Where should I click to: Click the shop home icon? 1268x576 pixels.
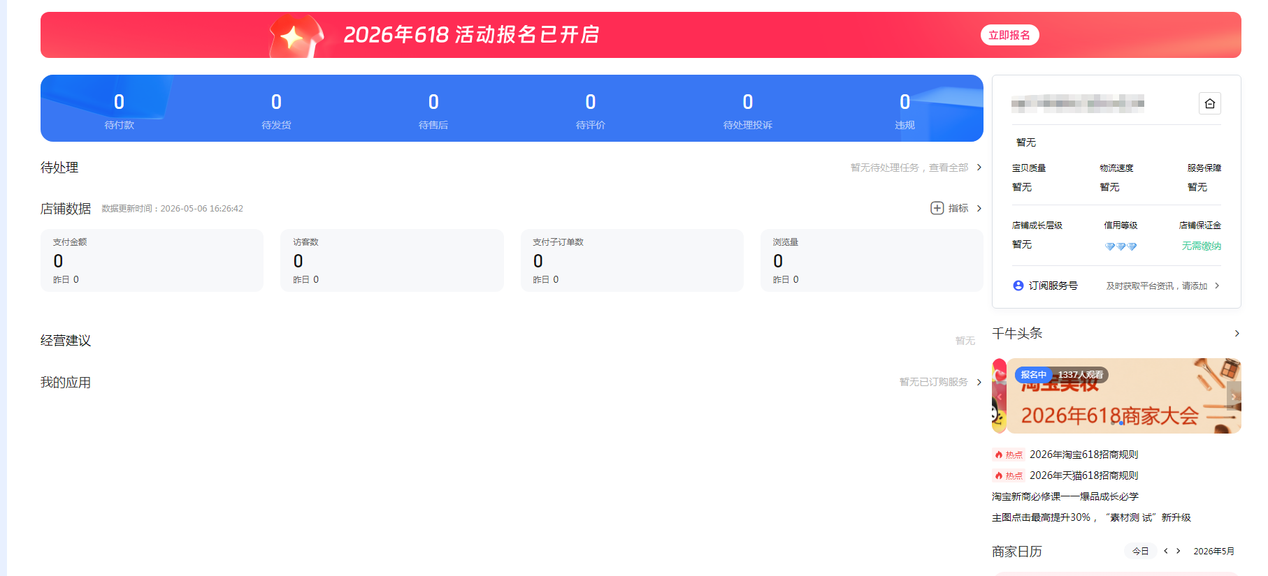(x=1210, y=103)
